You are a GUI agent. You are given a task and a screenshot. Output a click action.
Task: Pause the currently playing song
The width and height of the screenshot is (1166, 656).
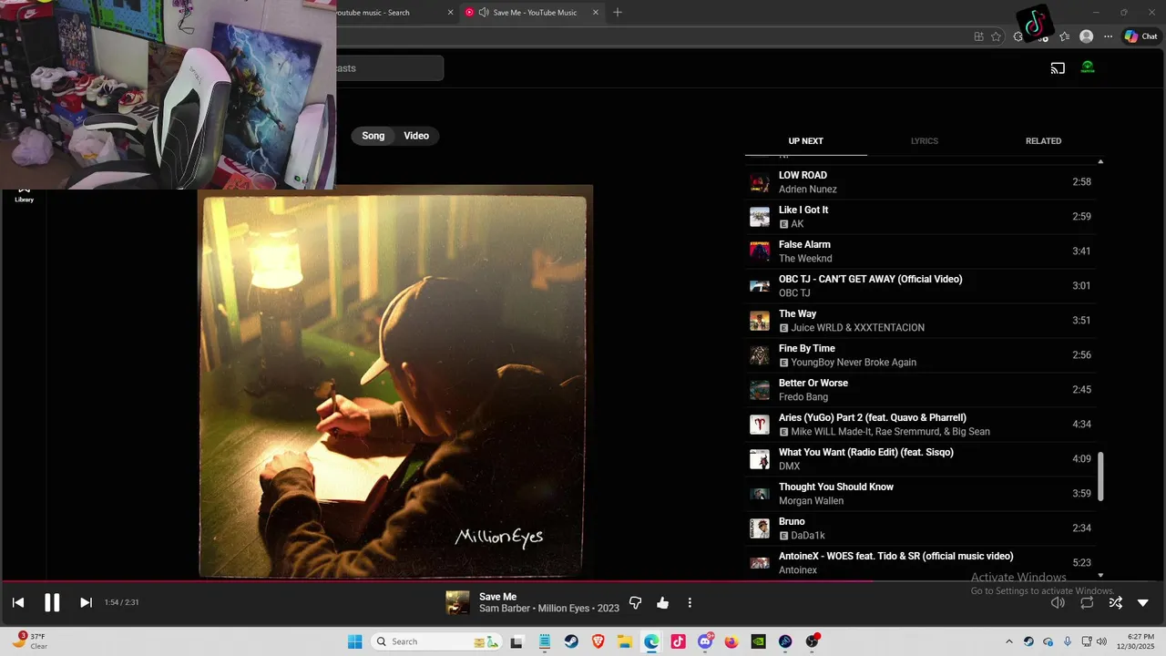point(52,602)
